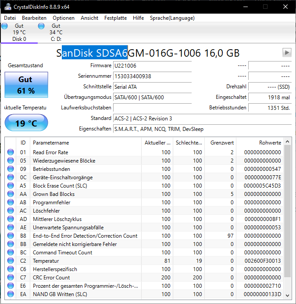Click the Schlechte... column header
296x304 pixels.
pos(189,143)
